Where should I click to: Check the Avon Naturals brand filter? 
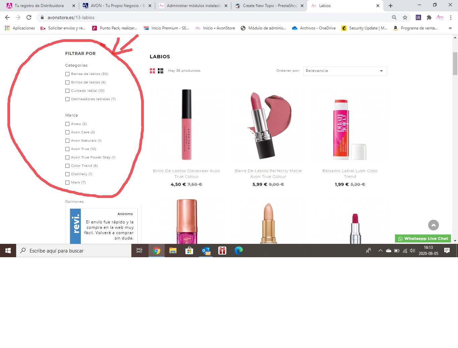click(x=67, y=141)
